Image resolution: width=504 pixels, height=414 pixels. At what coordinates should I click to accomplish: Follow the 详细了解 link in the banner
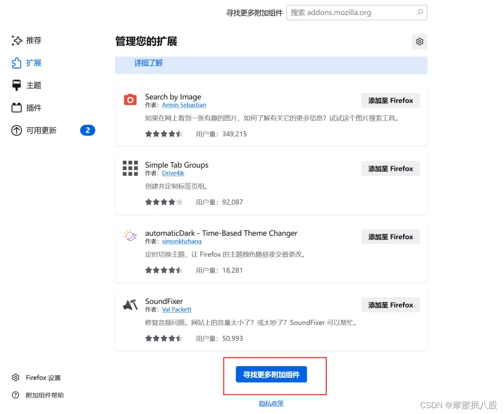pyautogui.click(x=148, y=63)
